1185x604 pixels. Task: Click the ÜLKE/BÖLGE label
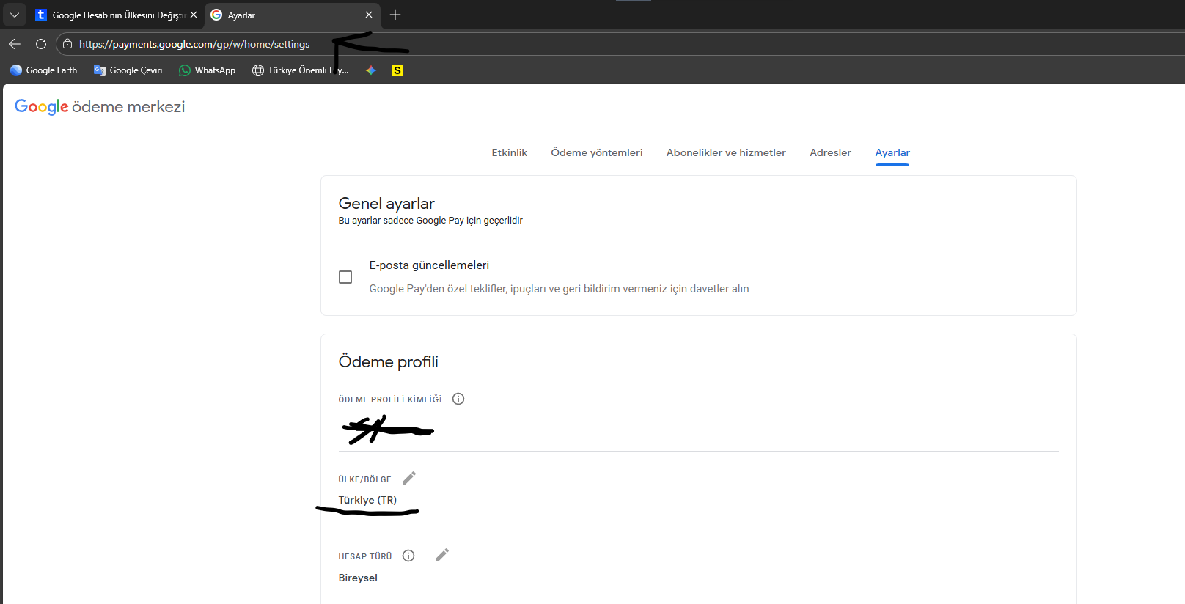coord(364,479)
